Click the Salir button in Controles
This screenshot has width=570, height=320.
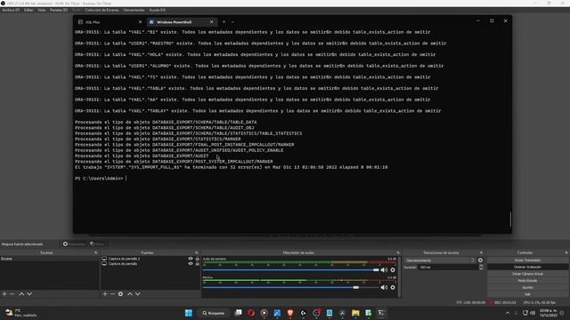coord(527,294)
